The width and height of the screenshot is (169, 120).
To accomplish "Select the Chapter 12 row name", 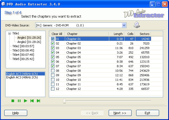I will (73, 89).
